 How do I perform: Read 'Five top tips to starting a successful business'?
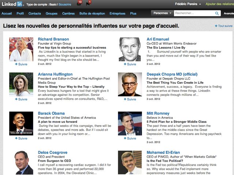tap(72, 48)
